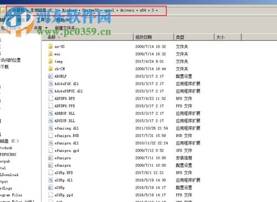Click the AdobePdf.dll file icon
This screenshot has height=202, width=277.
point(50,84)
